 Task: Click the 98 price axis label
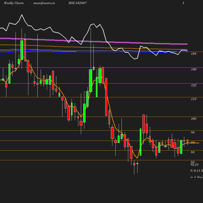tap(193, 132)
